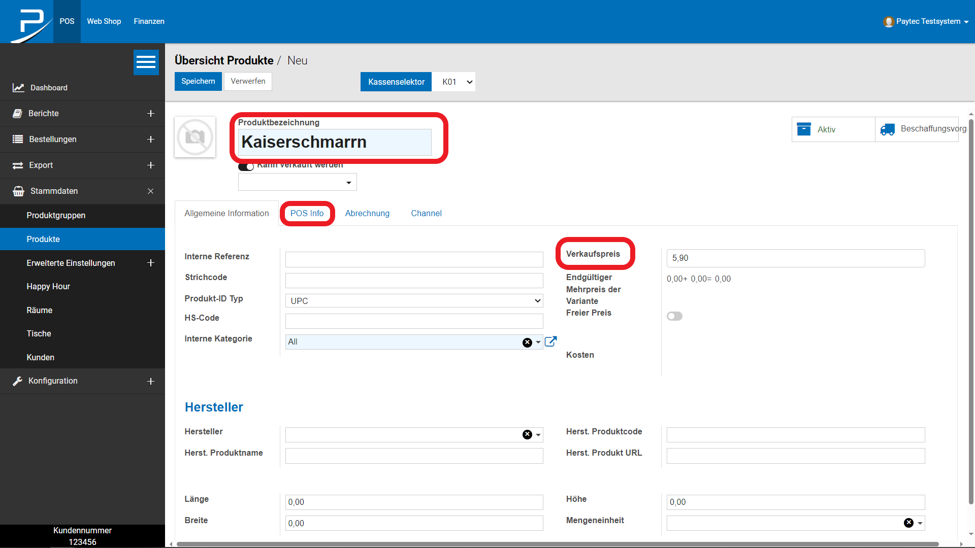The height and width of the screenshot is (548, 975).
Task: Click the Berichte book icon
Action: tap(18, 113)
